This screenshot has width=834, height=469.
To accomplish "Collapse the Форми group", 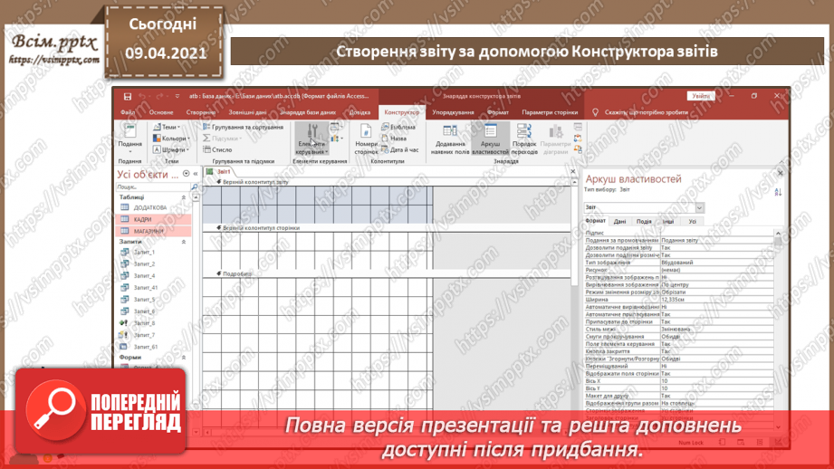I will pyautogui.click(x=184, y=358).
